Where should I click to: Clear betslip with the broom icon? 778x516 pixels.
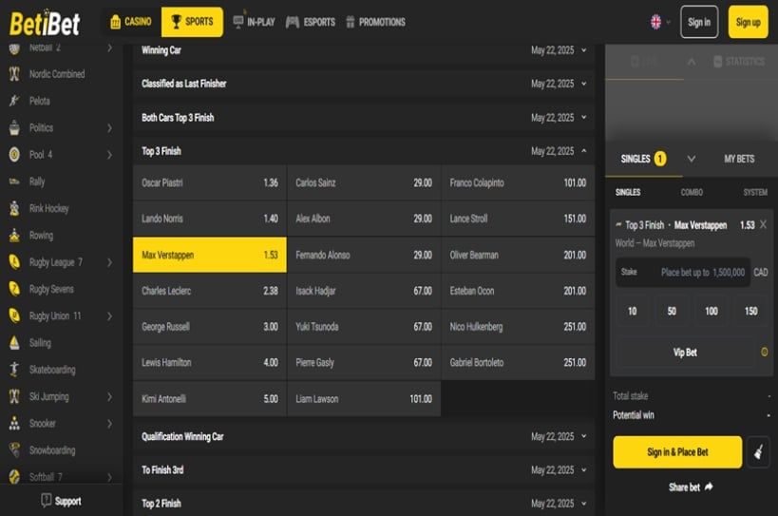[758, 452]
